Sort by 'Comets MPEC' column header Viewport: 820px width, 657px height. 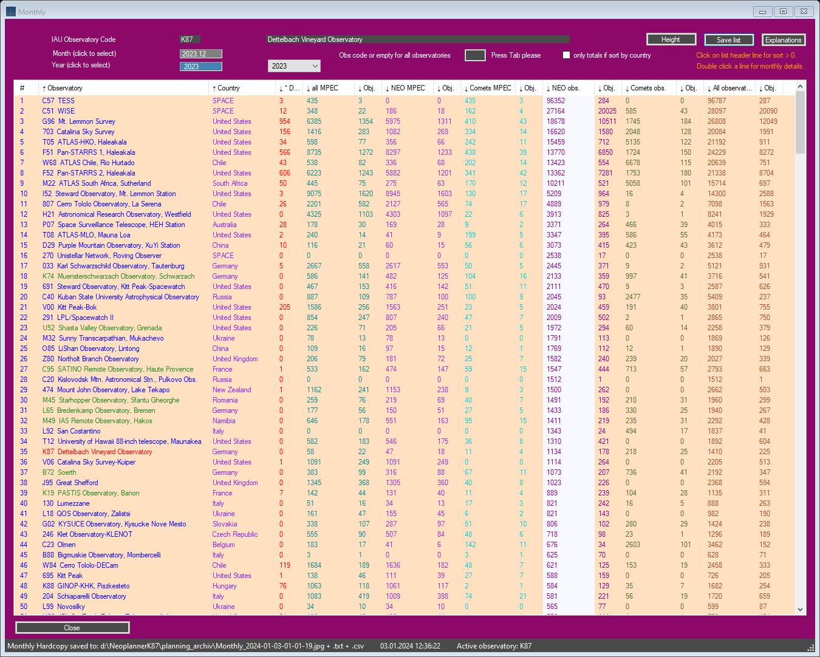click(488, 88)
